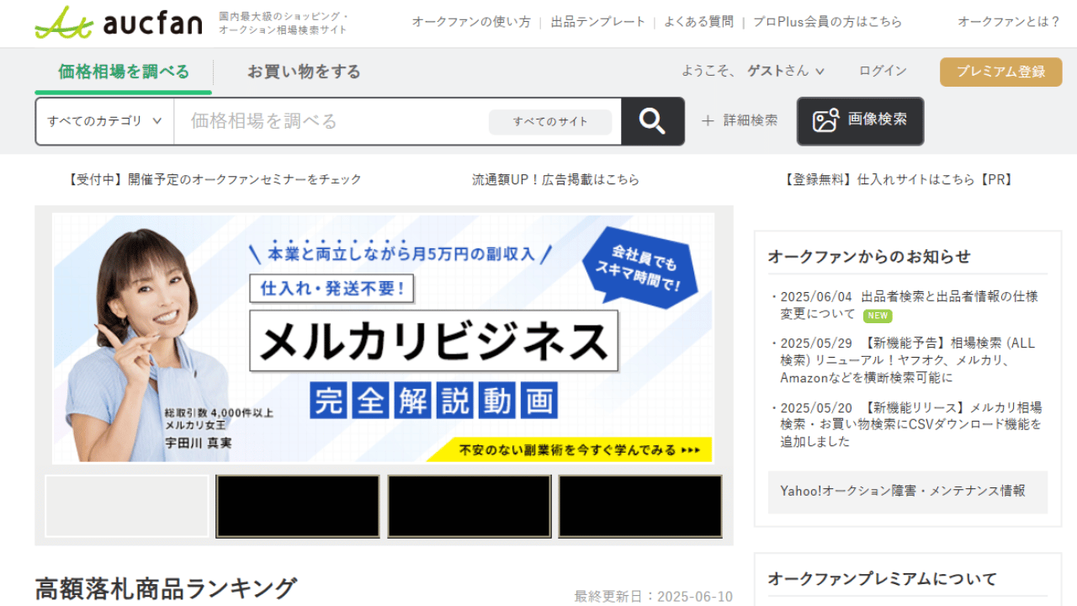Switch to 価格相場を調べる tab
The height and width of the screenshot is (606, 1077).
click(124, 72)
